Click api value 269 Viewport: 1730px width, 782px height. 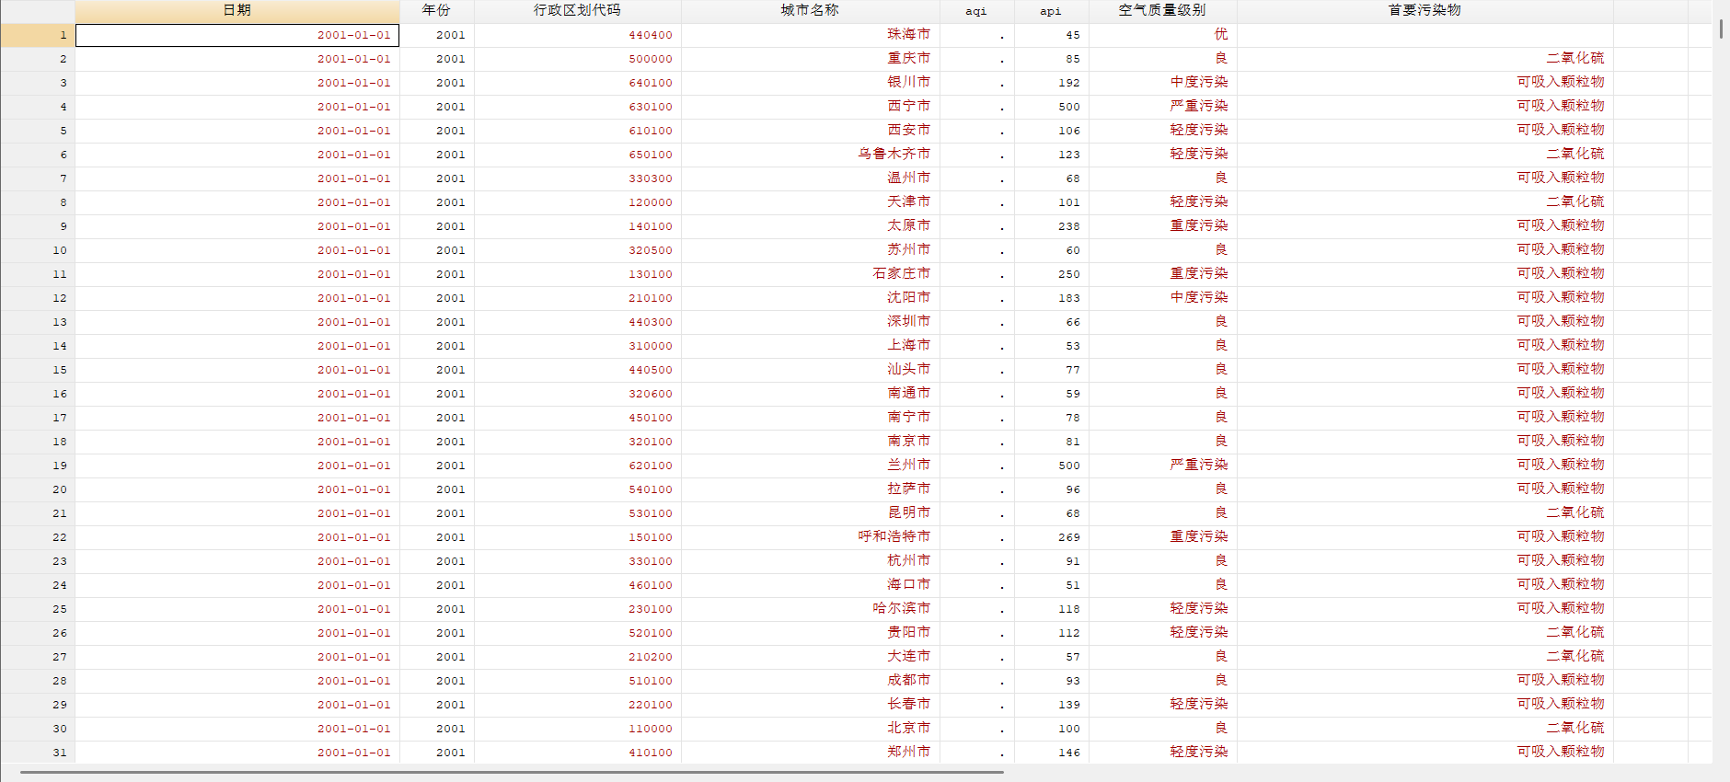(x=1052, y=537)
